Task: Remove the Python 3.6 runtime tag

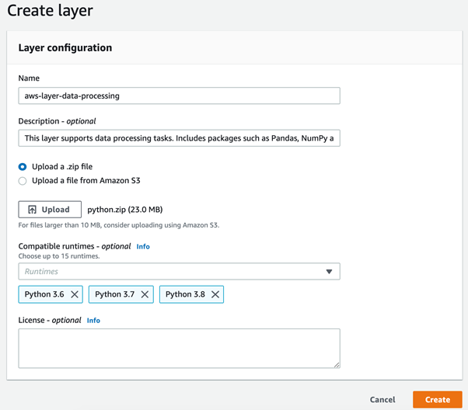Action: [75, 294]
